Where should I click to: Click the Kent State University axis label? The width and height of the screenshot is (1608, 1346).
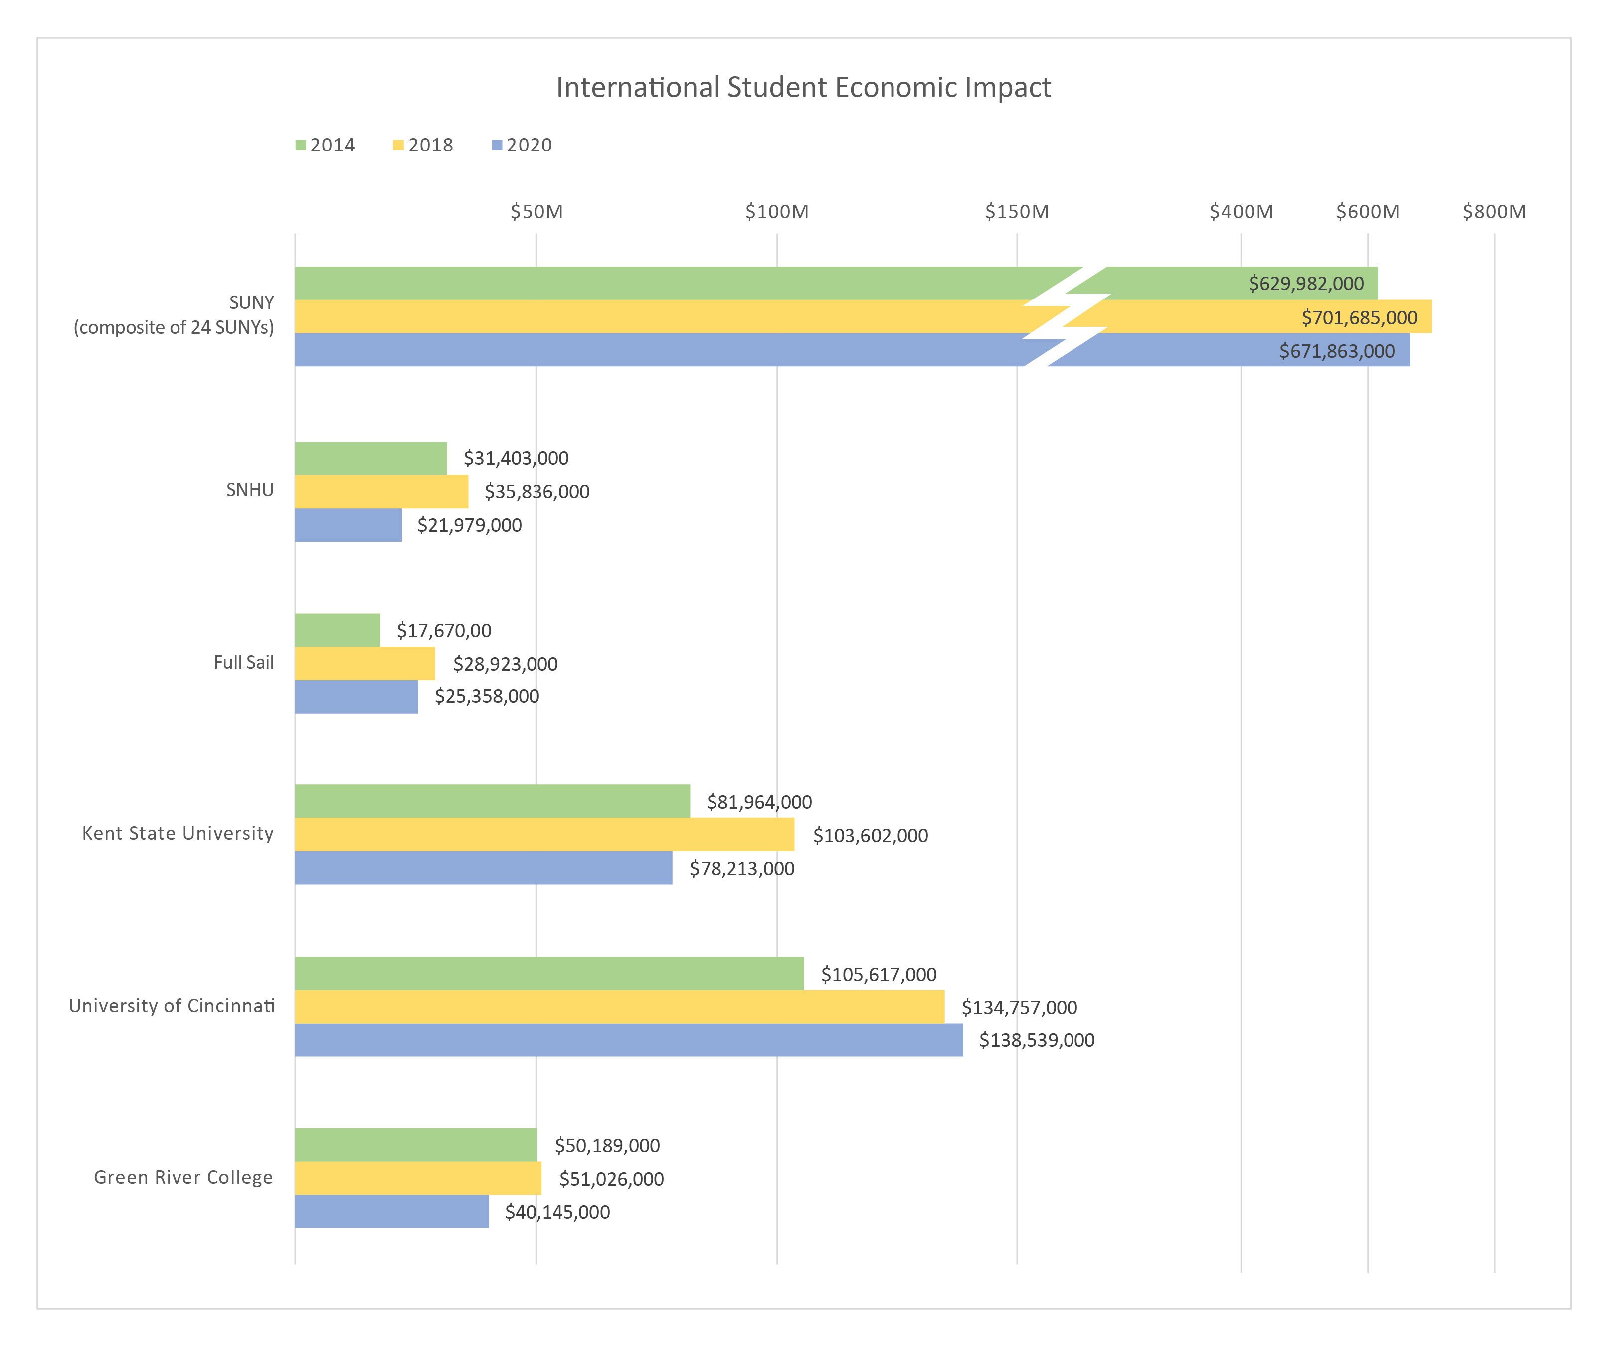click(x=178, y=833)
